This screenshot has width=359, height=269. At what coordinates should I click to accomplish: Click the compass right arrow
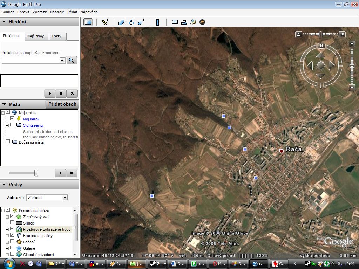(x=332, y=65)
